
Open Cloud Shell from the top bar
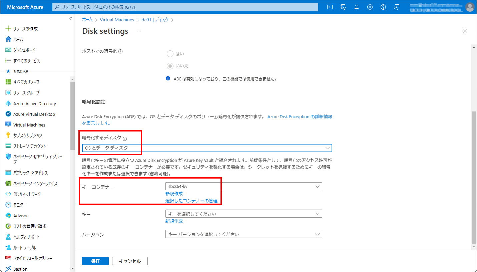coord(330,7)
